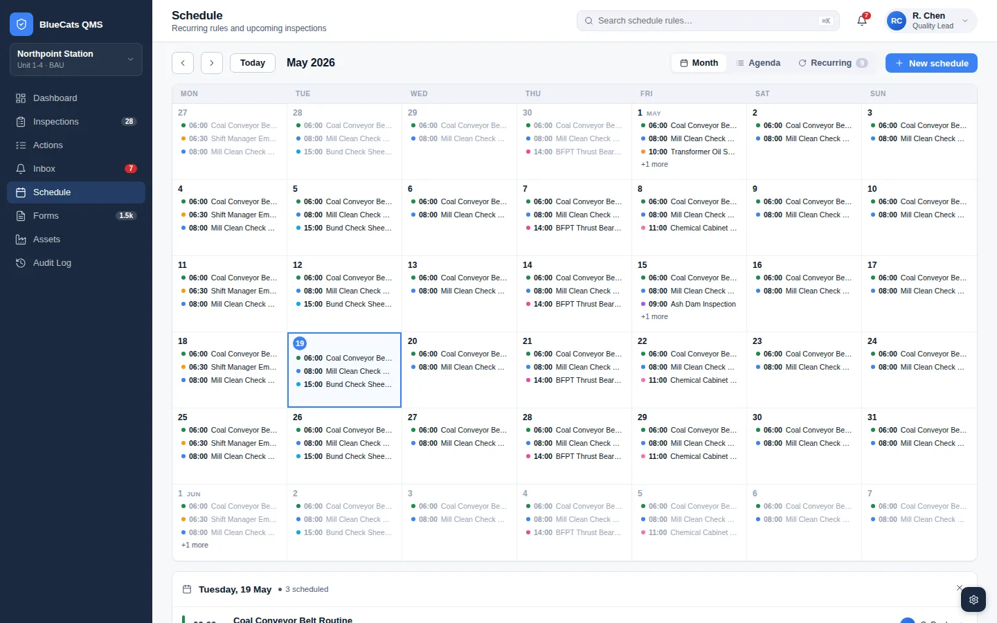Open 14:00 BFPT Thrust Bear event on 30 April
The width and height of the screenshot is (997, 623).
[x=574, y=152]
